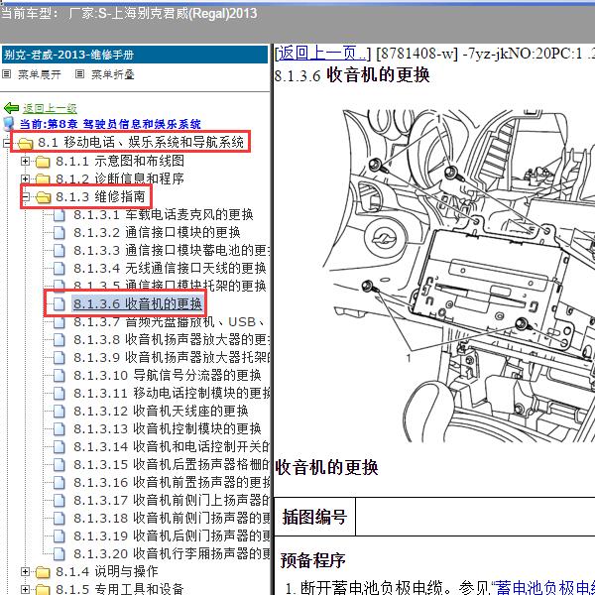Image resolution: width=595 pixels, height=595 pixels.
Task: Open 8.1.3.14 收音机和电话控制开关 entry
Action: pos(172,446)
